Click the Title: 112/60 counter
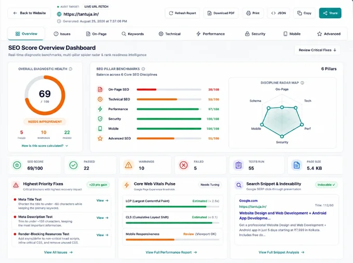Screen dimensions: 353x263 coord(324,205)
